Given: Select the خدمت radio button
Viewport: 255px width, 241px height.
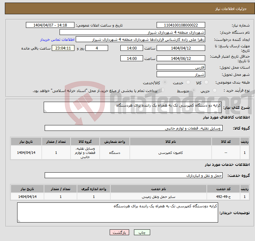Looking at the screenshot, I should click(188, 82).
